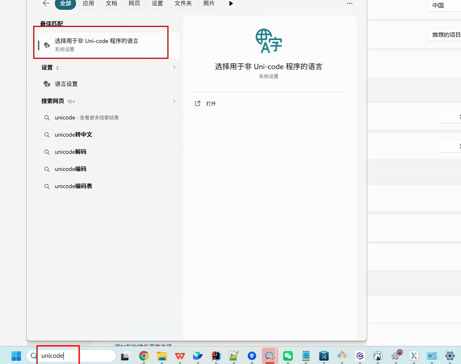The width and height of the screenshot is (461, 364).
Task: Switch to the 文档 filter tab
Action: pyautogui.click(x=111, y=3)
